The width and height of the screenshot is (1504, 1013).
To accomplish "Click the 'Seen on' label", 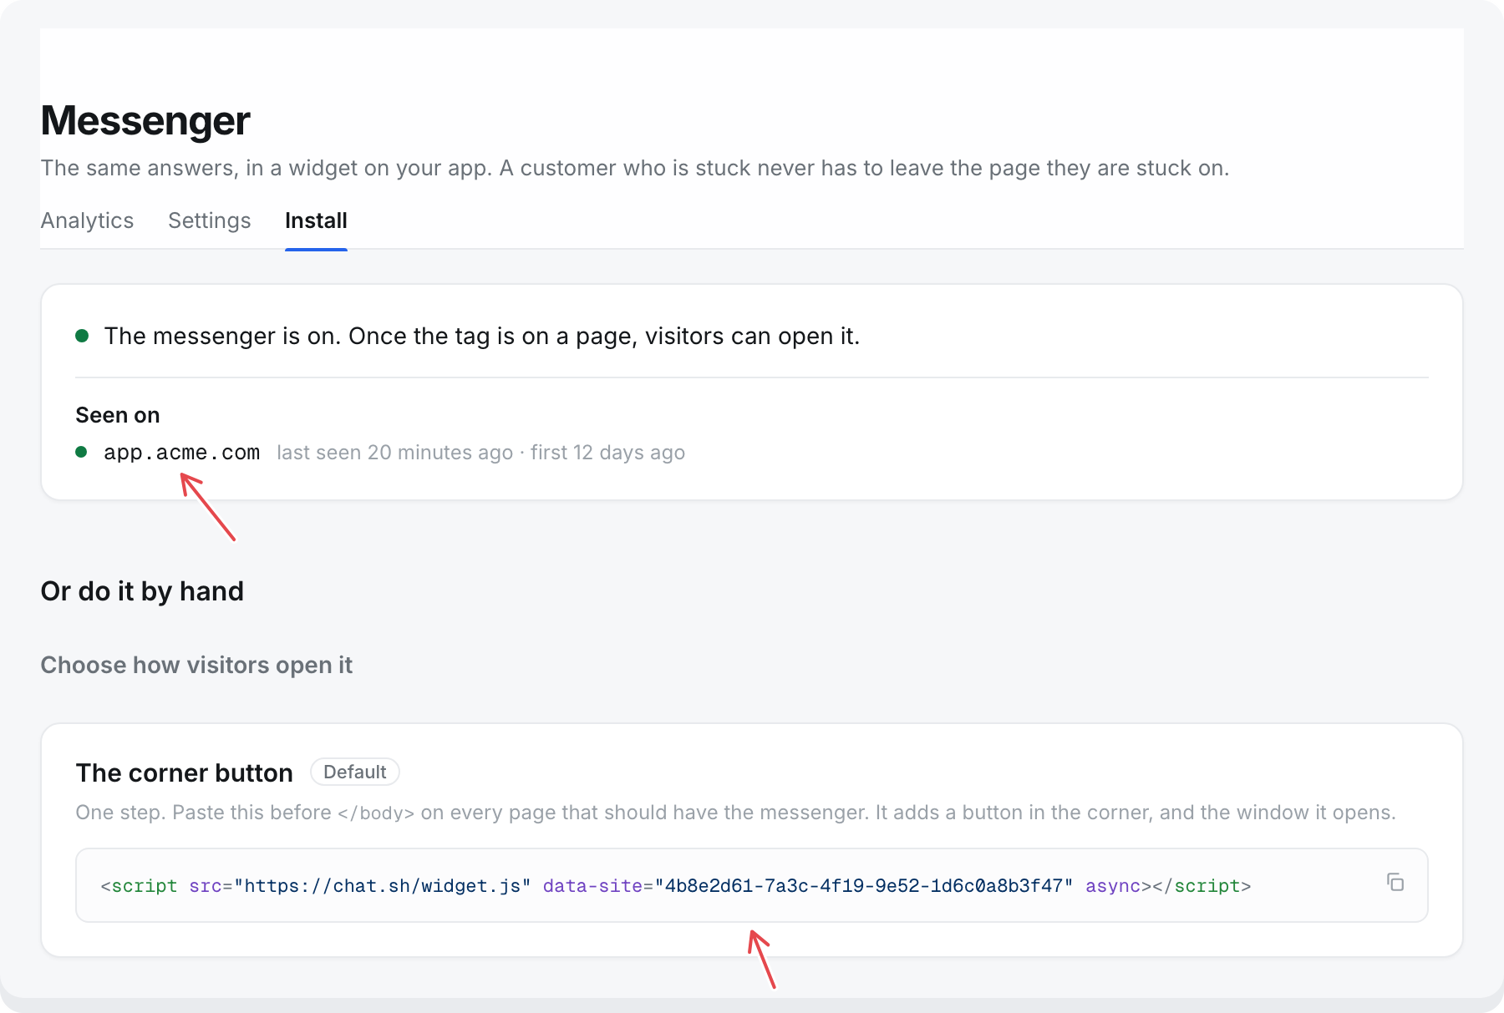I will (x=118, y=415).
